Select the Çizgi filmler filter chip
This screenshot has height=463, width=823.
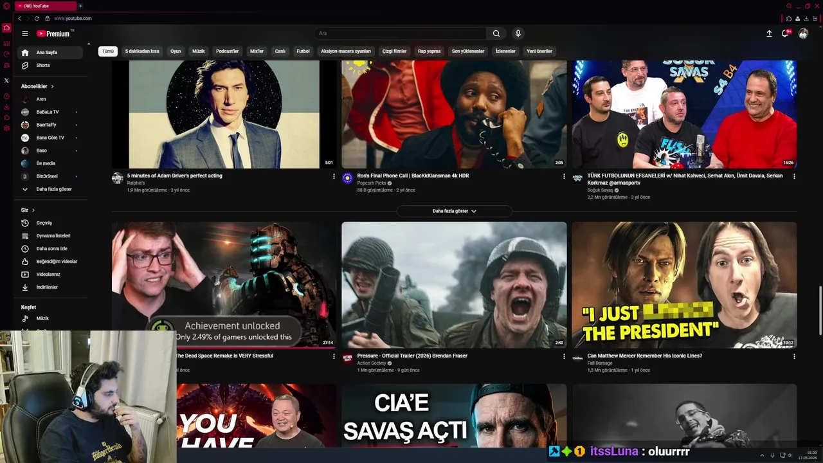[x=395, y=51]
